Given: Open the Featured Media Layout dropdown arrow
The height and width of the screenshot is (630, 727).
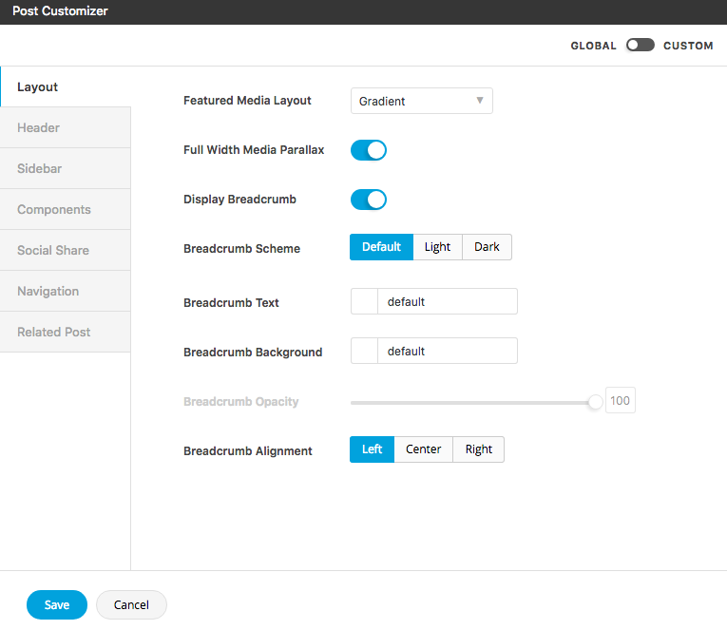Looking at the screenshot, I should pyautogui.click(x=480, y=101).
